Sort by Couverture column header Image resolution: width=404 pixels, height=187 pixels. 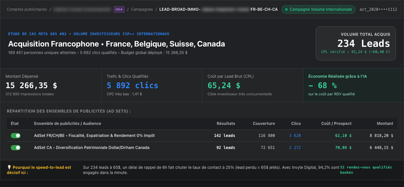pos(264,124)
